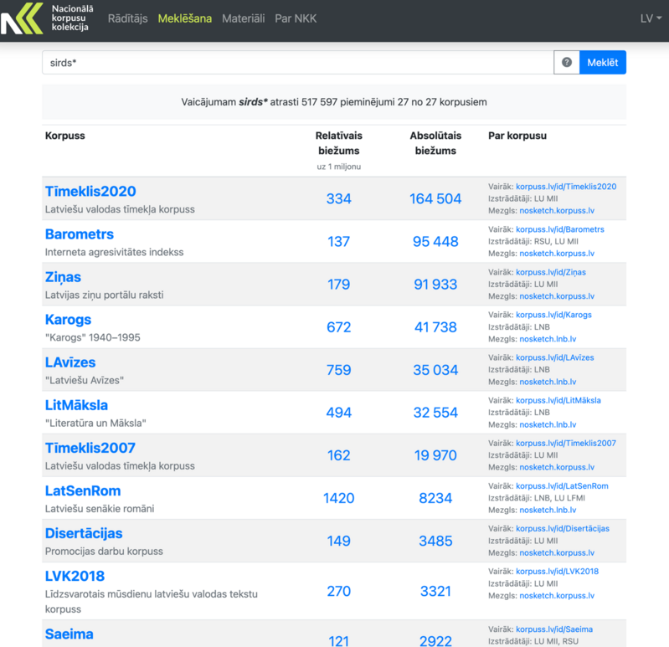Open the LitMāksla corpus link

click(76, 405)
